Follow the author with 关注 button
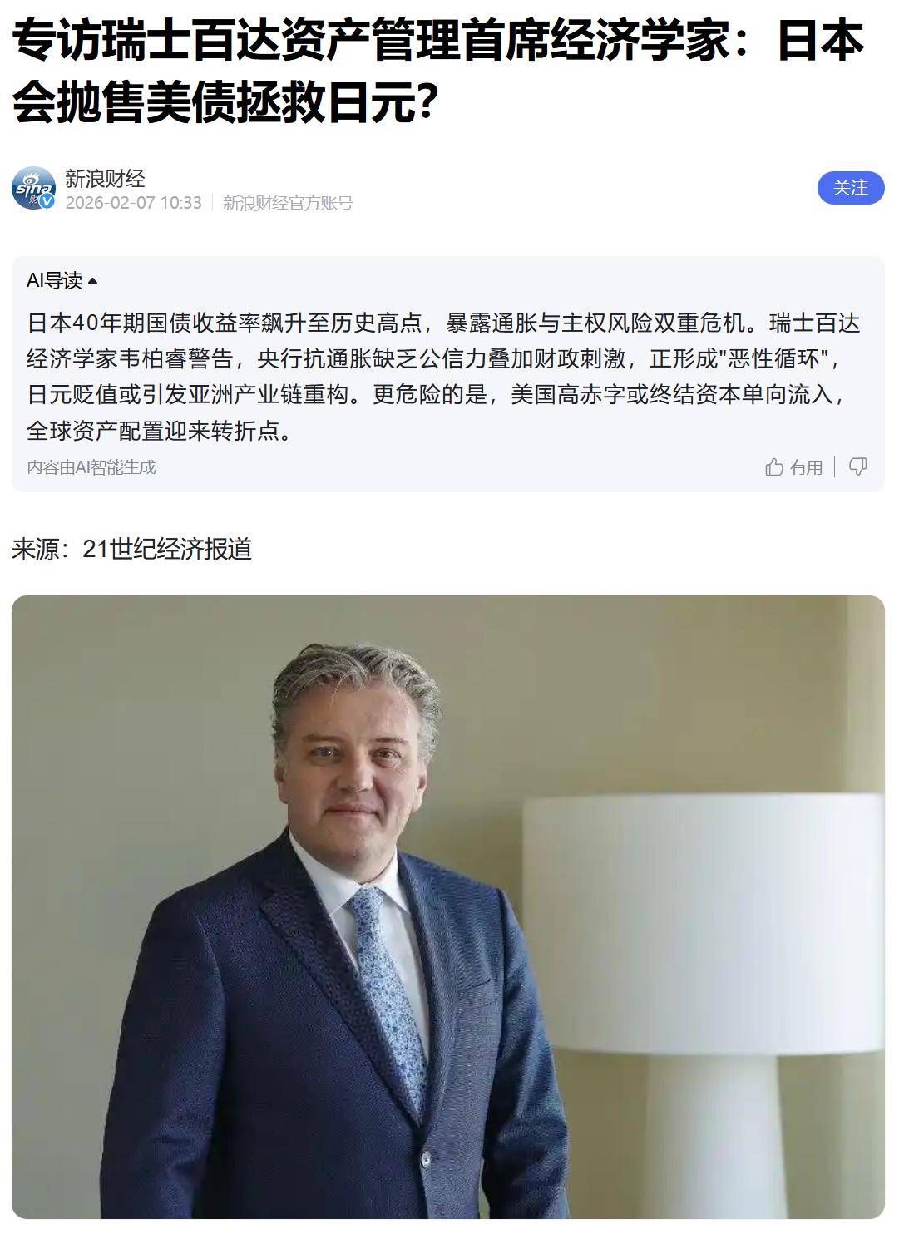The image size is (909, 1239). 851,188
